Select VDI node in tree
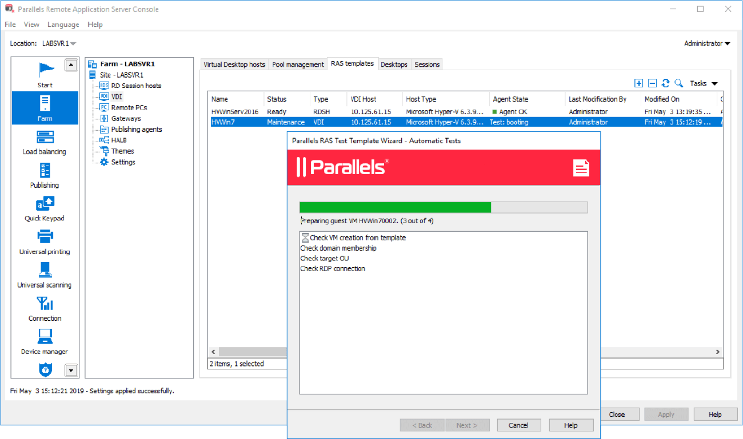Viewport: 743px width, 439px height. [117, 96]
